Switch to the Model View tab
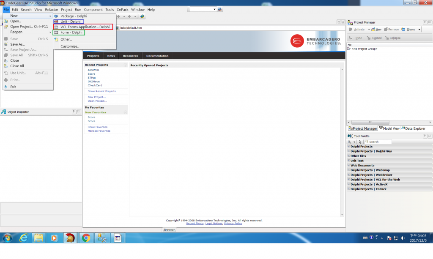 click(389, 128)
